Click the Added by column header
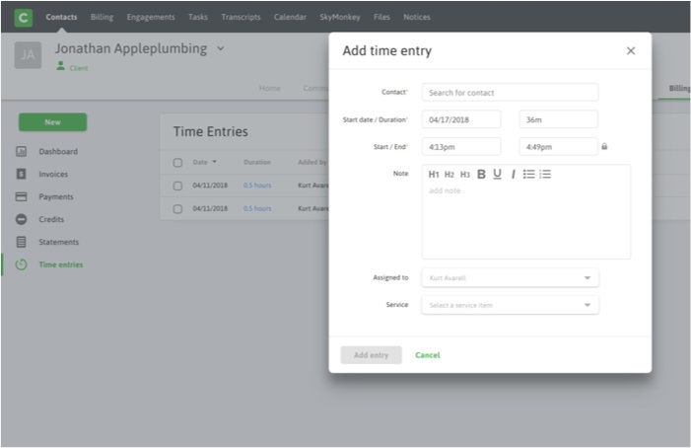The image size is (691, 448). pos(312,162)
